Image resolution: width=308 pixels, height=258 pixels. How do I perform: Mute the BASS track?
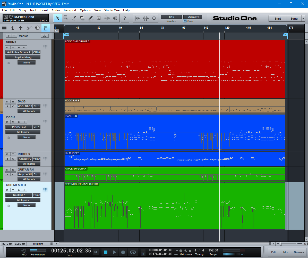click(x=7, y=102)
